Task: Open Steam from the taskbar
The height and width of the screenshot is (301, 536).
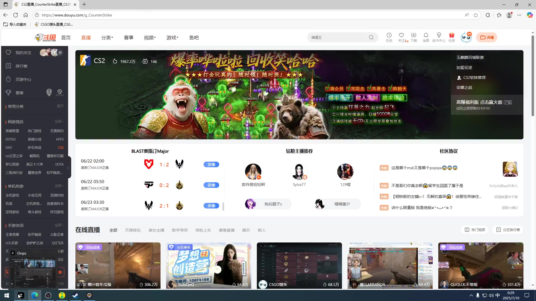Action: (75, 295)
